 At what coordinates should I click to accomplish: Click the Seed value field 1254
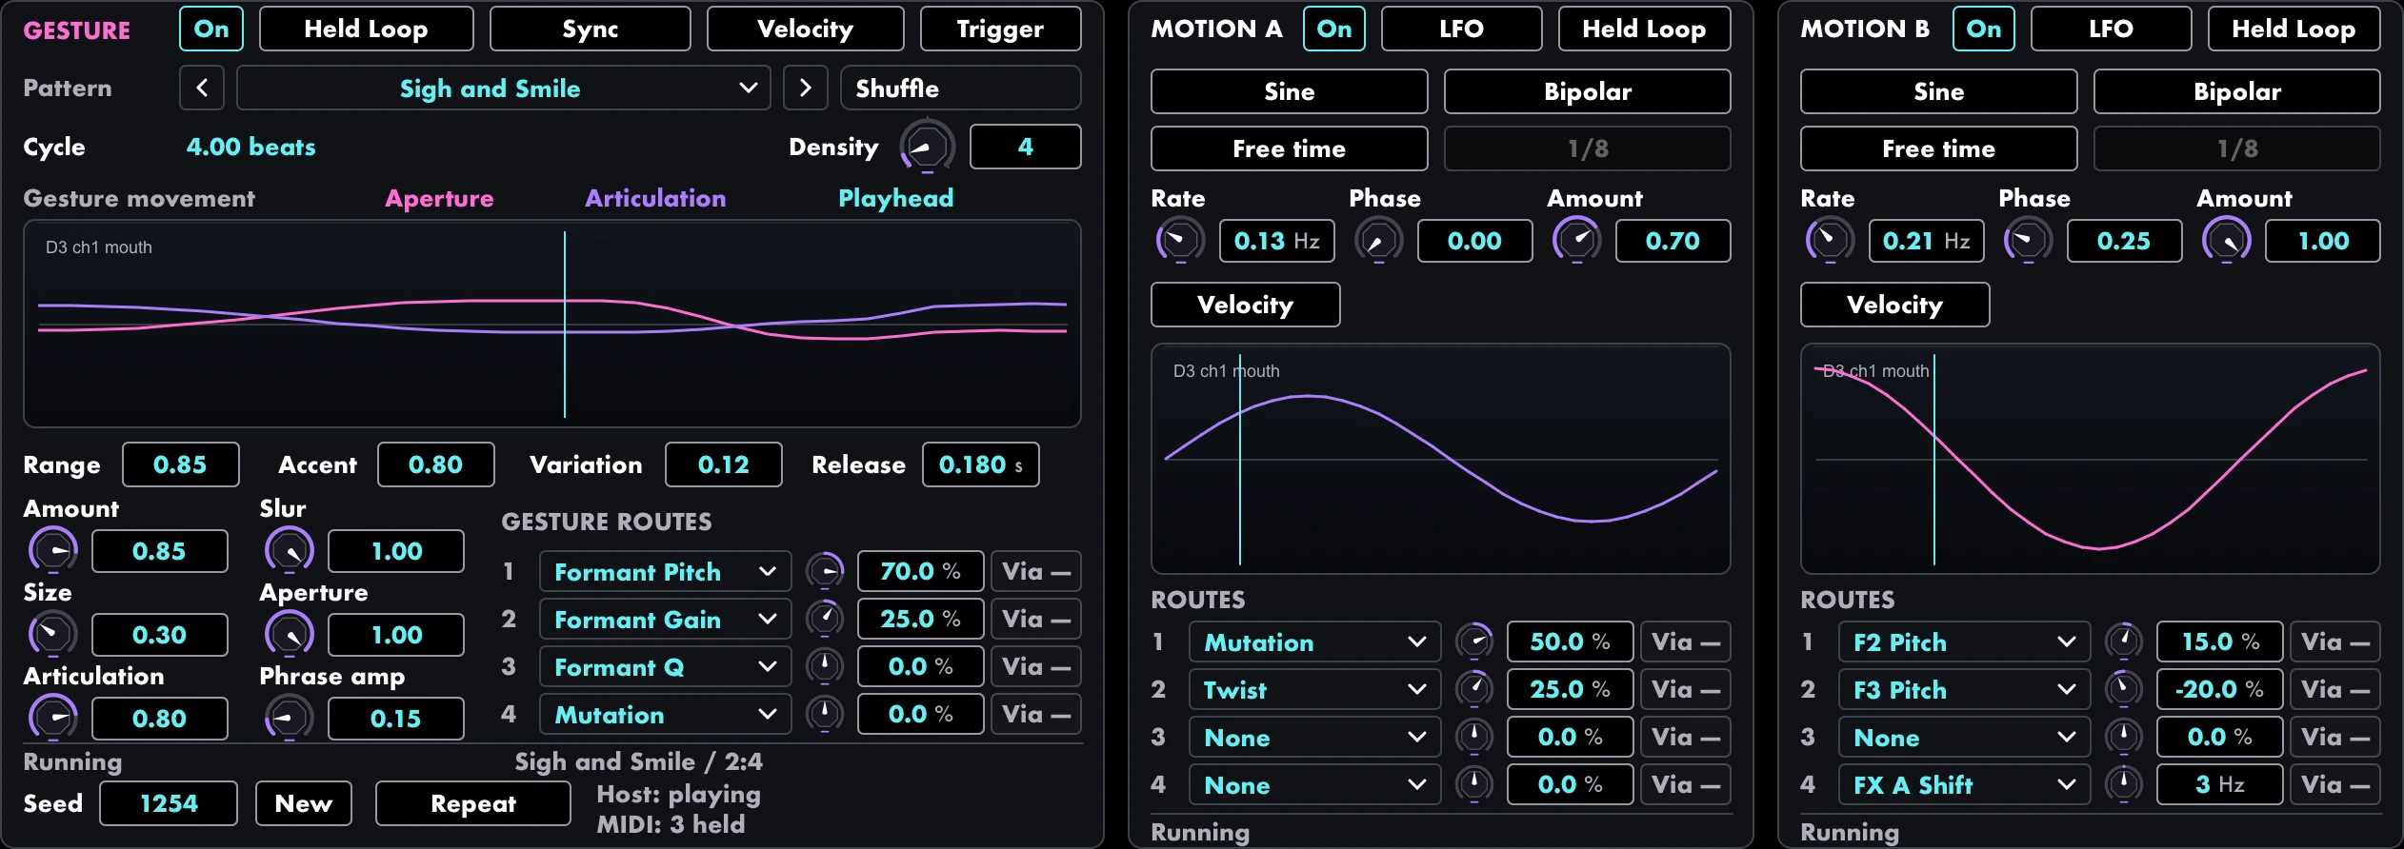(169, 803)
